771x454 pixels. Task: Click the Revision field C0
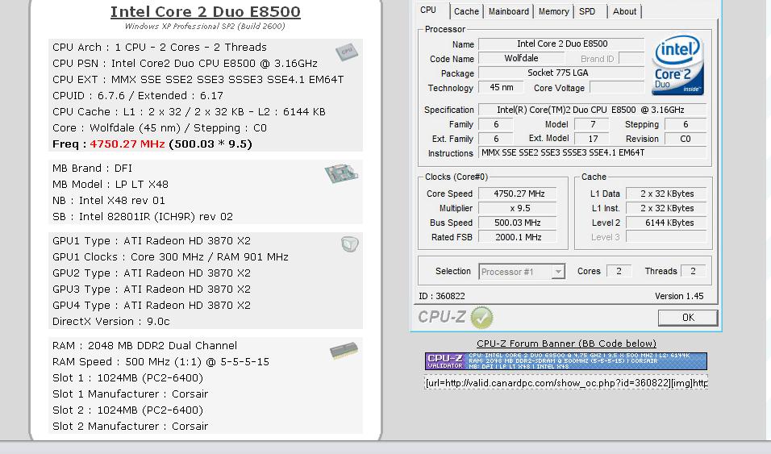(685, 139)
